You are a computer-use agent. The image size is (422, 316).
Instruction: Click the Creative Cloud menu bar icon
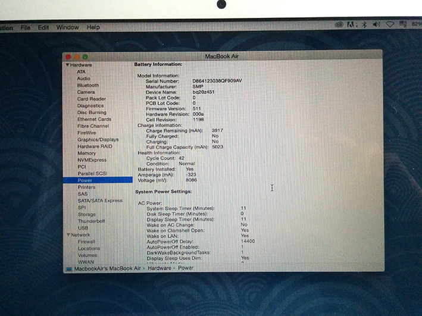[x=339, y=25]
